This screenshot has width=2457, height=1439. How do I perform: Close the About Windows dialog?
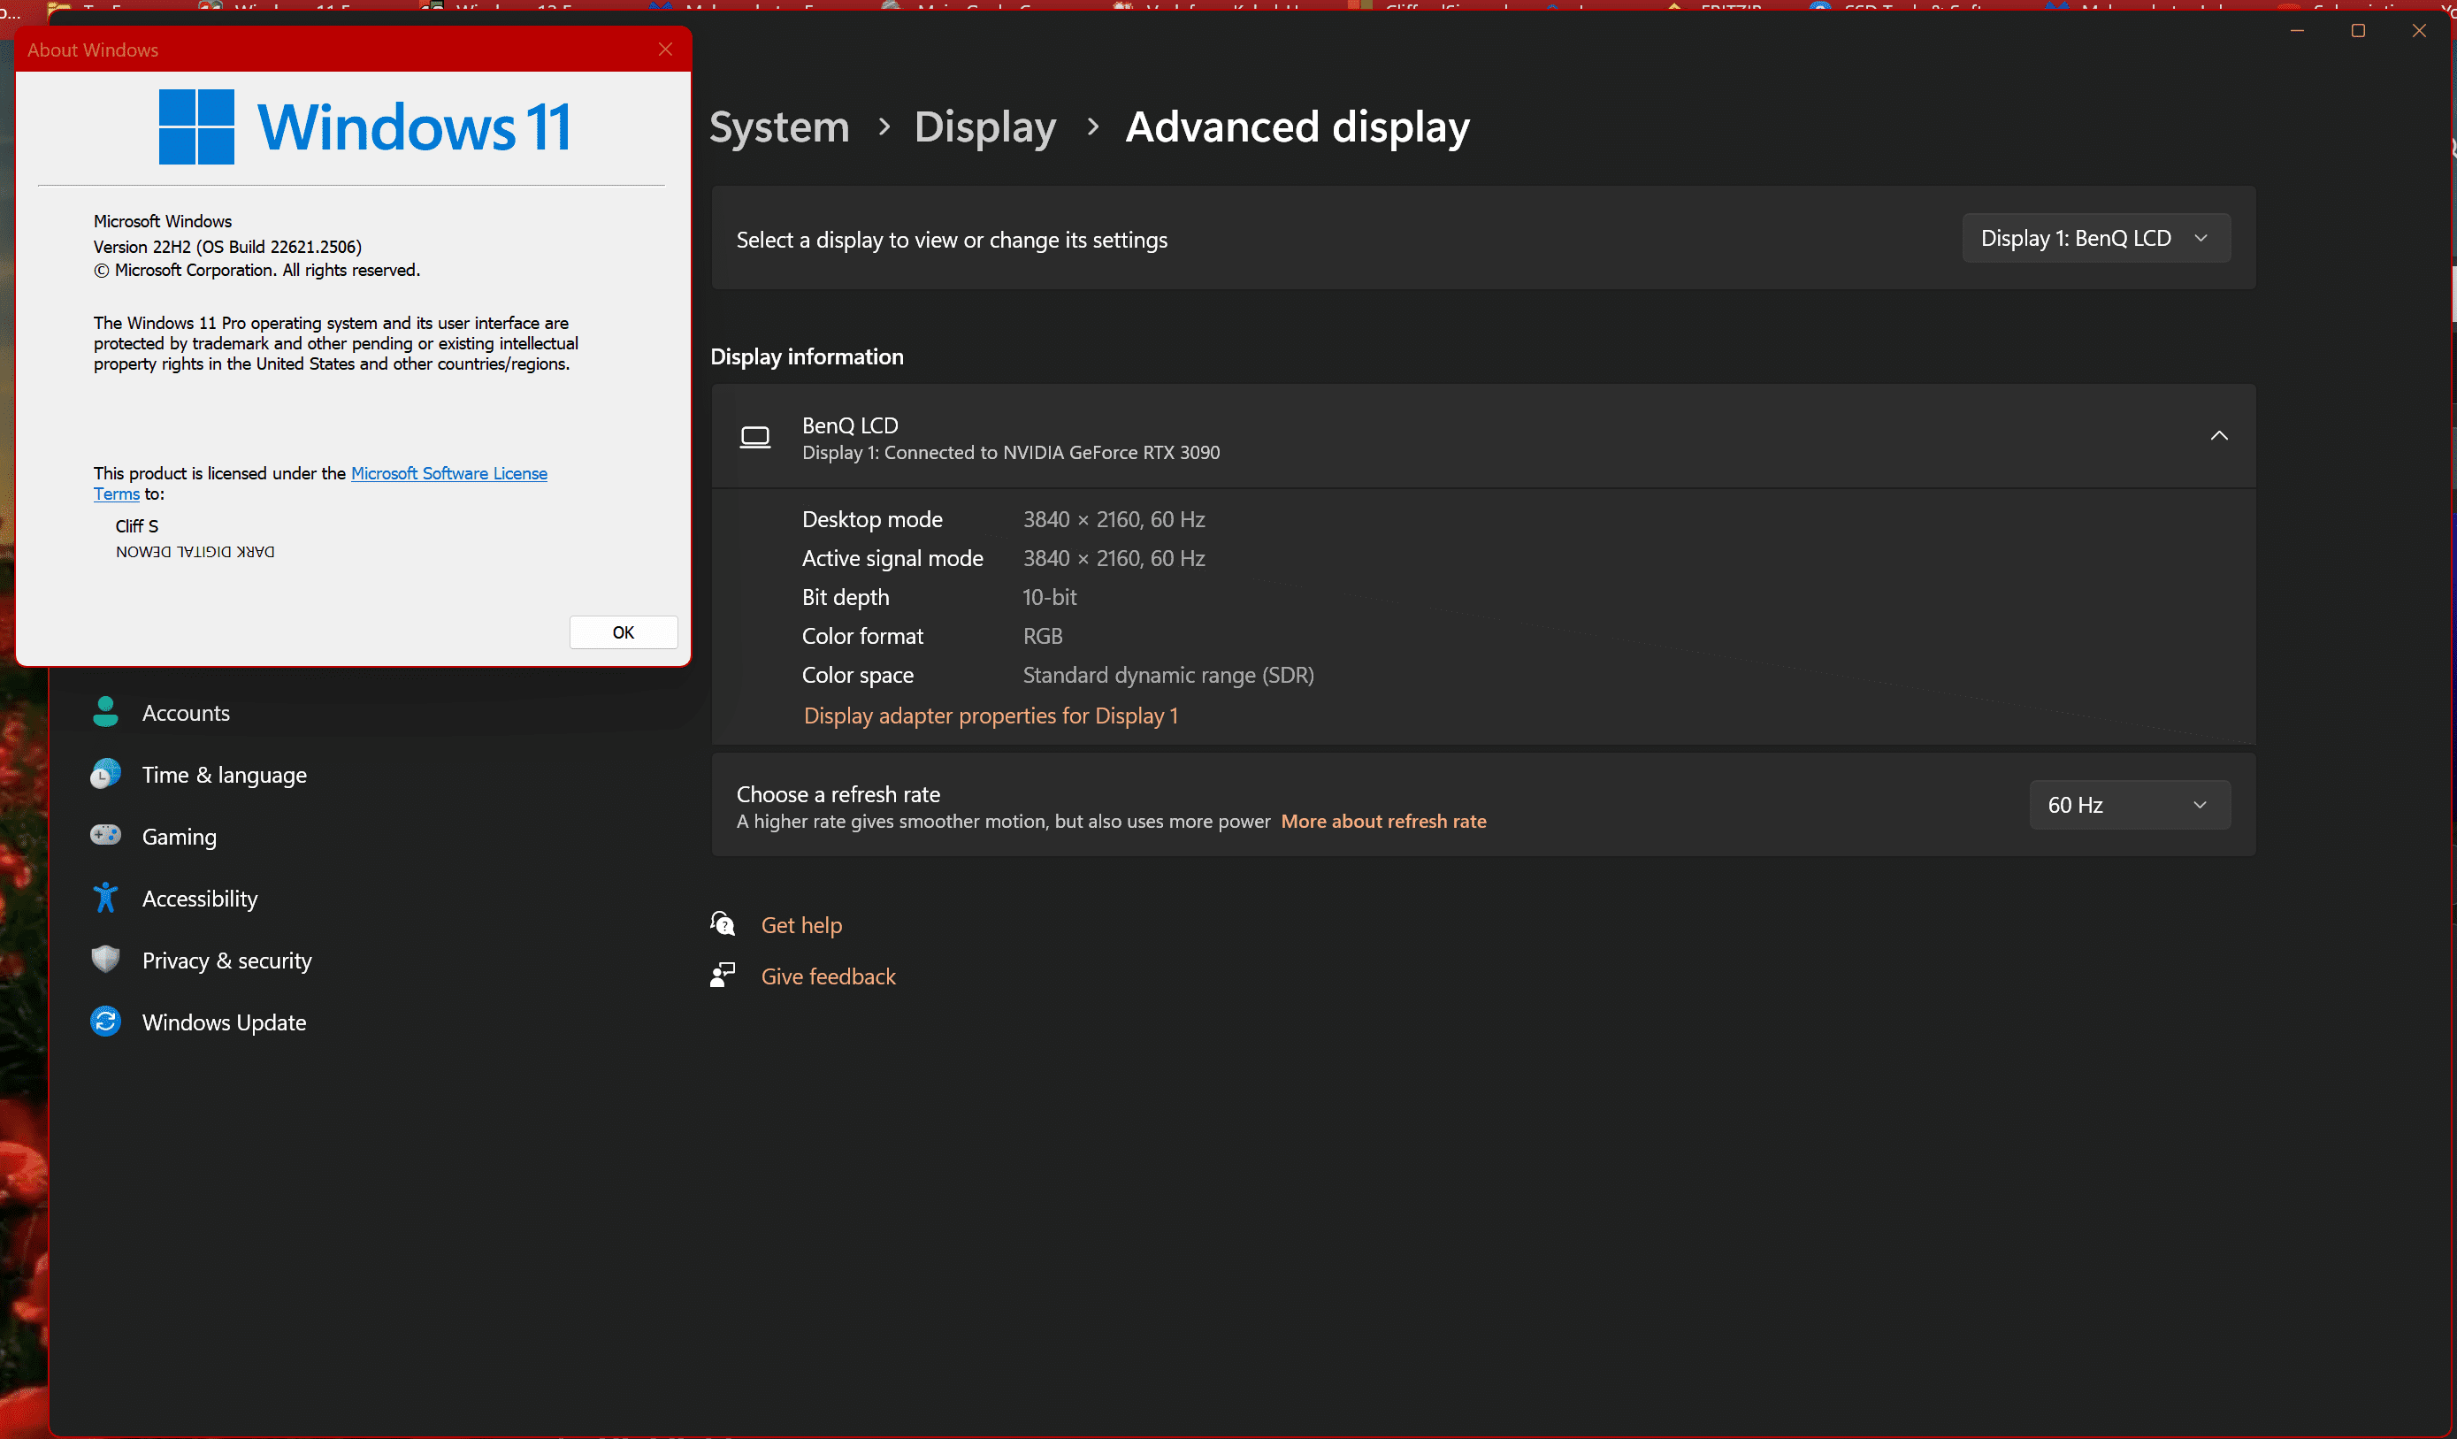click(x=665, y=49)
